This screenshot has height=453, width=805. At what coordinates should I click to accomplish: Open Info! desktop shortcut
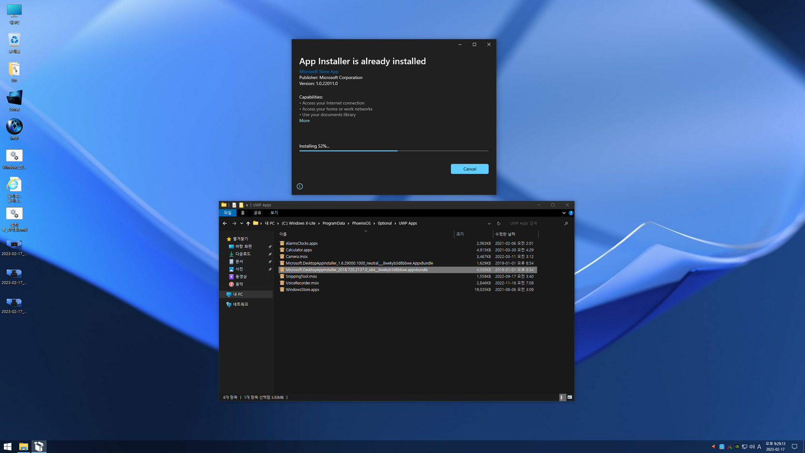point(14,129)
